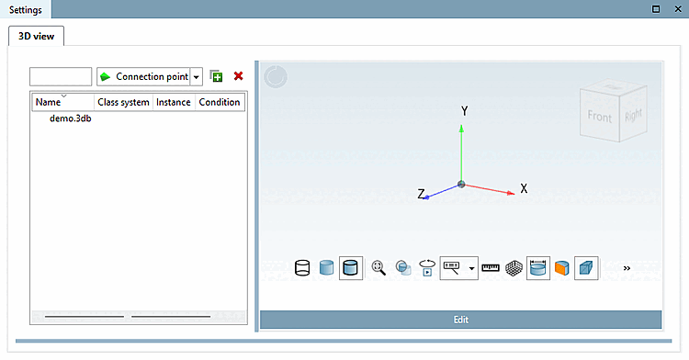Click the zoom to fit magnifier icon
The height and width of the screenshot is (360, 689).
(378, 268)
